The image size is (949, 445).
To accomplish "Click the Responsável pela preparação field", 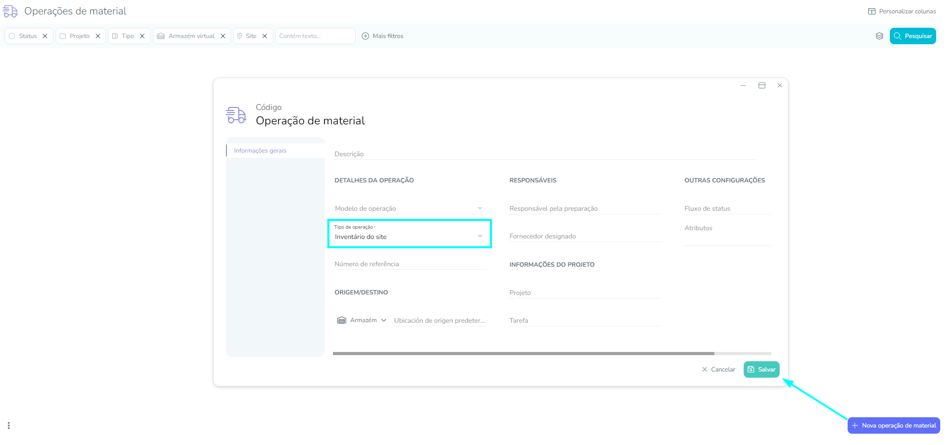I will (585, 208).
